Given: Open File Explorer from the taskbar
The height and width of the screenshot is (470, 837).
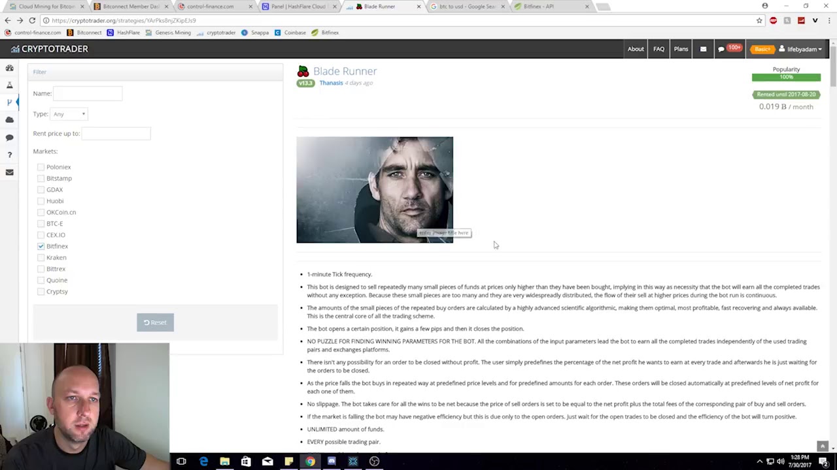Looking at the screenshot, I should click(x=224, y=462).
